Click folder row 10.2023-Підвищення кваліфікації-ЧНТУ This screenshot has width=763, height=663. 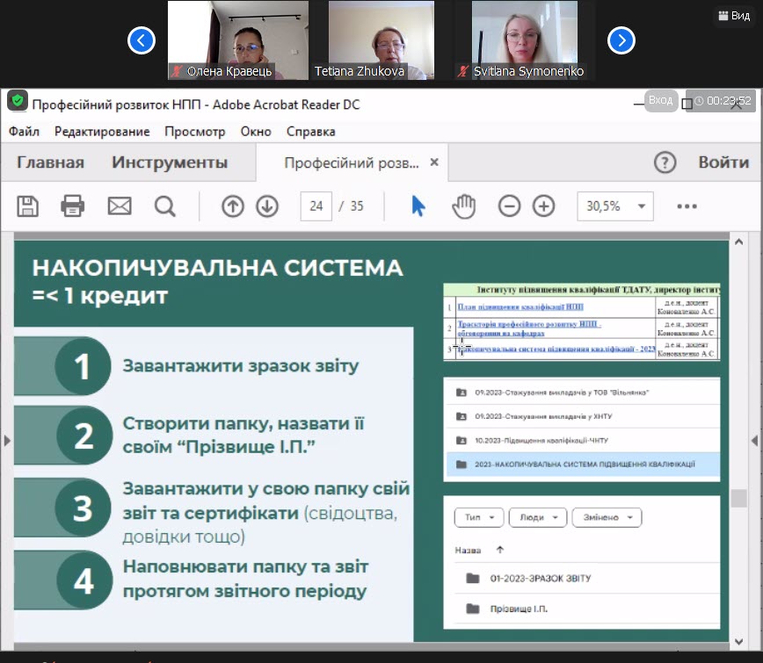(x=582, y=440)
